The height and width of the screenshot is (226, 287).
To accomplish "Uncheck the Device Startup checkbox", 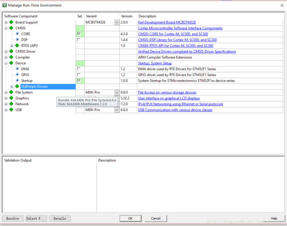I will click(79, 80).
